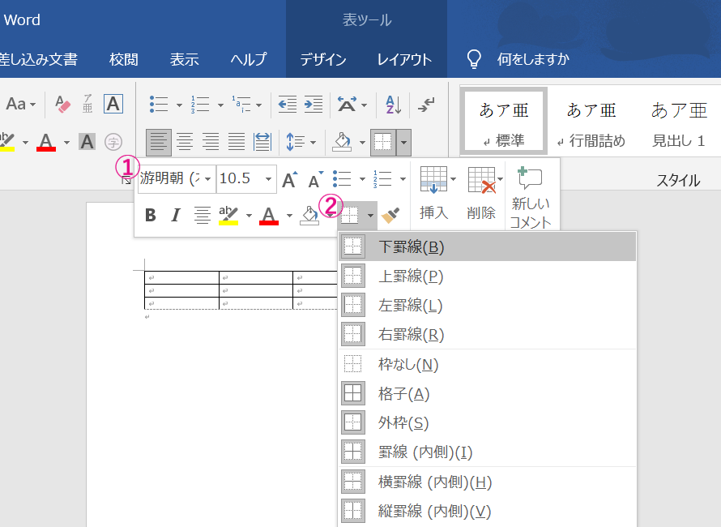Viewport: 721px width, 527px height.
Task: Select 右罫線(R) from borders menu
Action: [x=488, y=334]
